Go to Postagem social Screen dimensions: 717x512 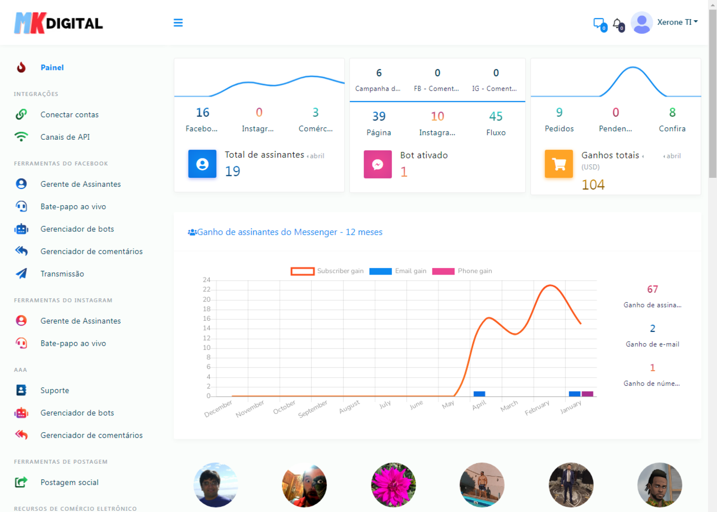pos(69,482)
